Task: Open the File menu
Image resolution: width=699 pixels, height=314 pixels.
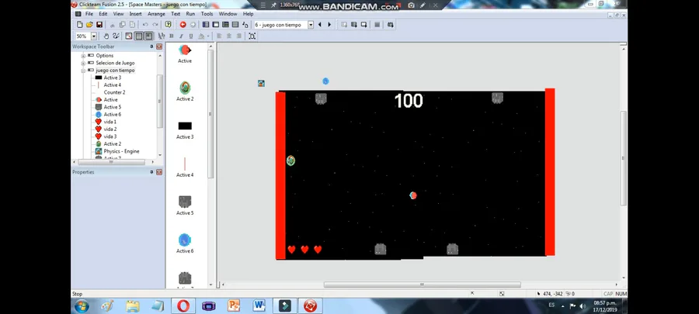Action: tap(89, 14)
